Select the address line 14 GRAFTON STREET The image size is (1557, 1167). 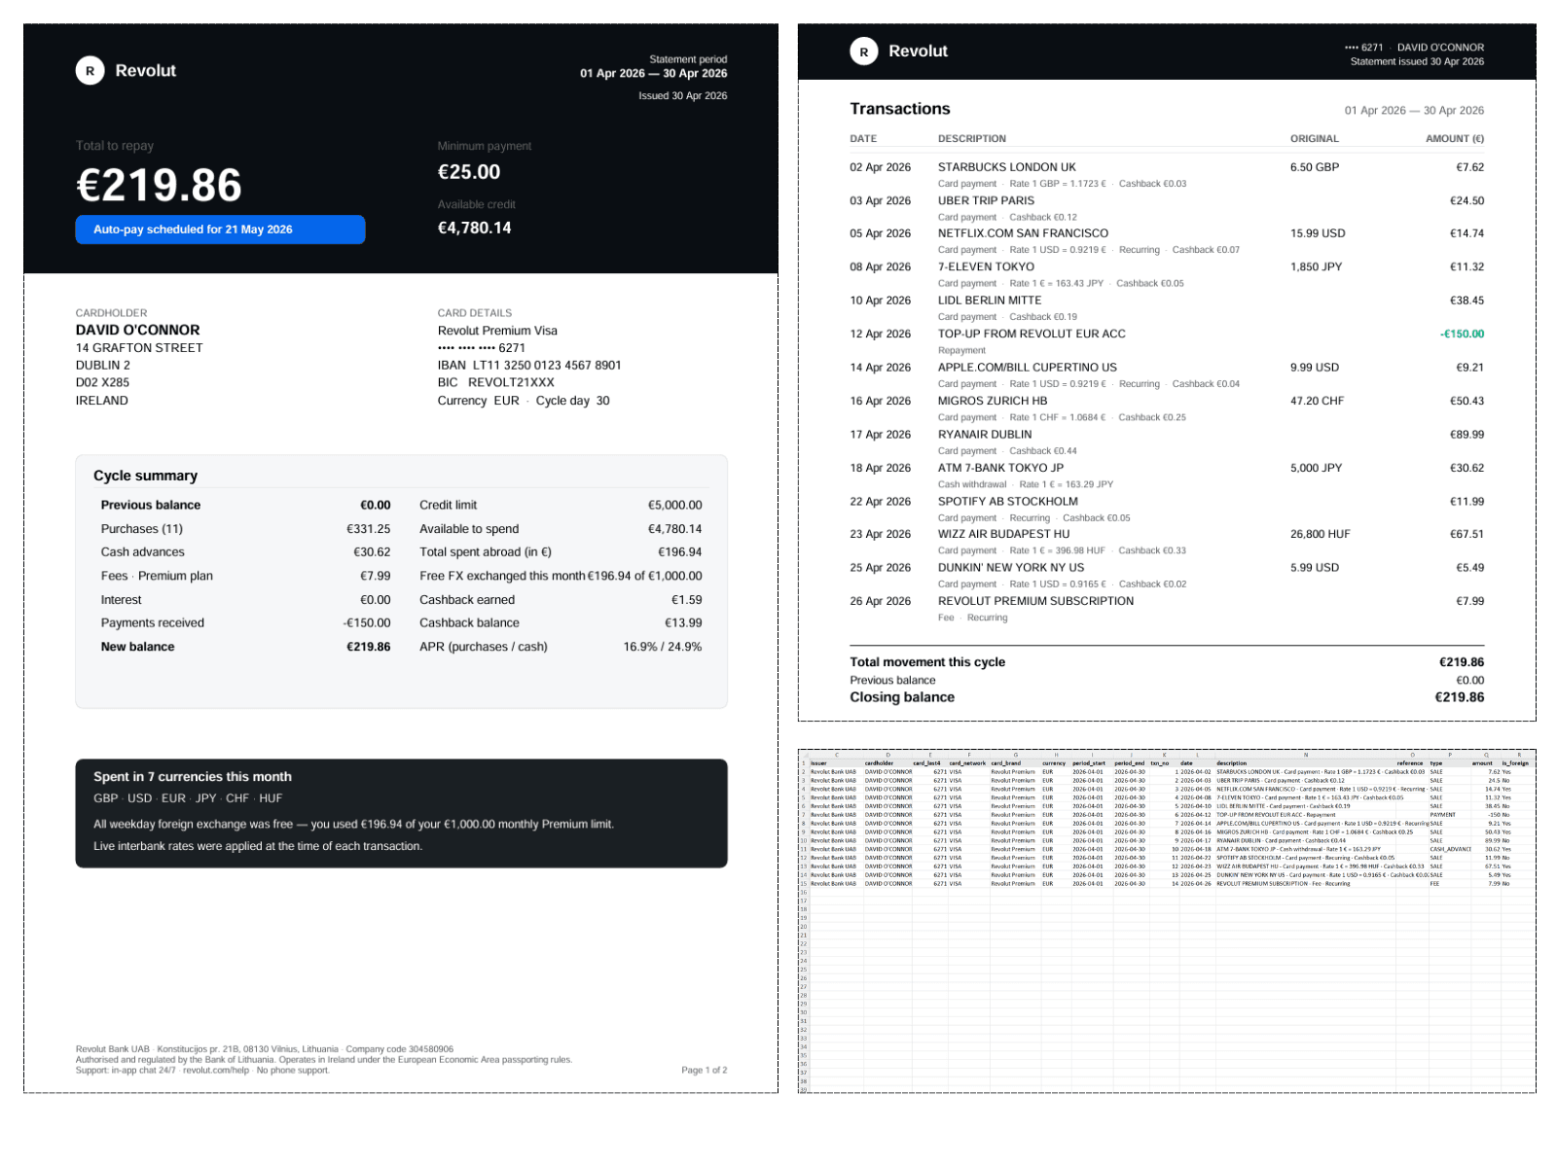coord(139,348)
